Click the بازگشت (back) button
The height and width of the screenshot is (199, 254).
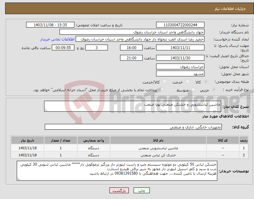point(119,190)
